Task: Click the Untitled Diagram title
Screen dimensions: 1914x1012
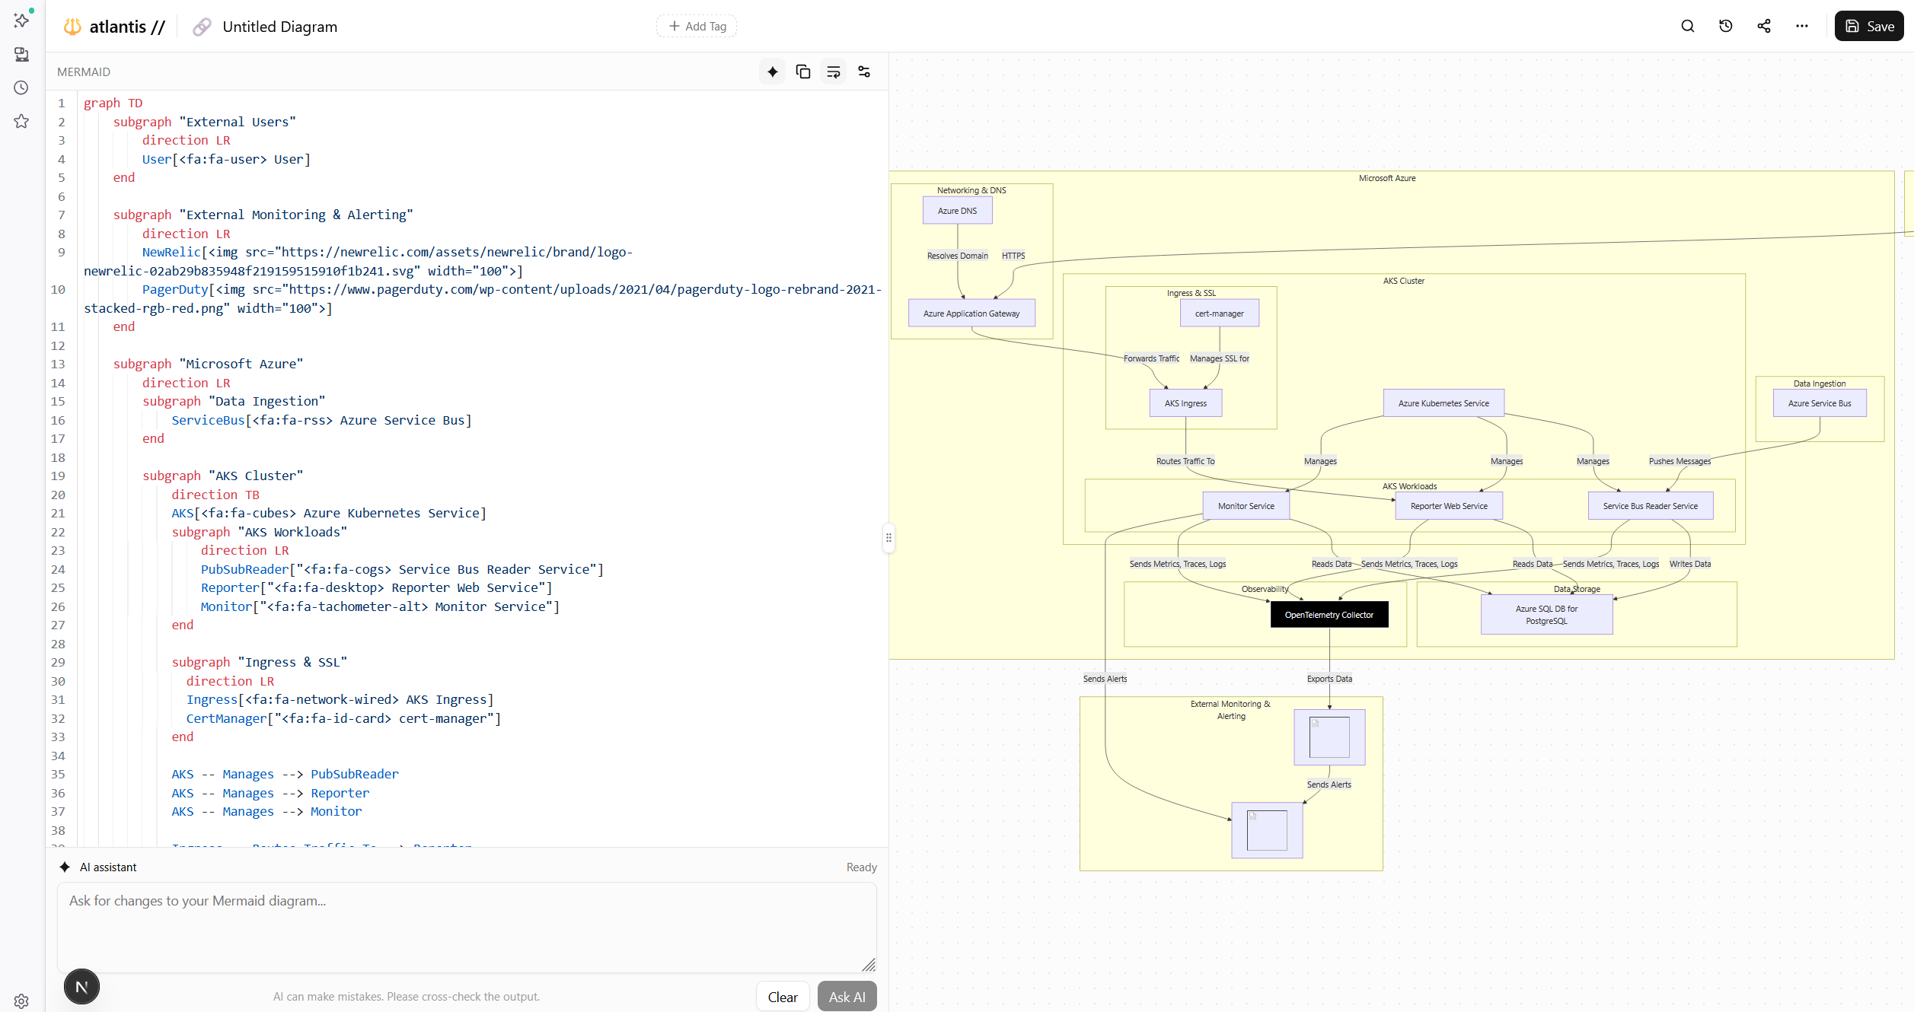Action: click(x=279, y=27)
